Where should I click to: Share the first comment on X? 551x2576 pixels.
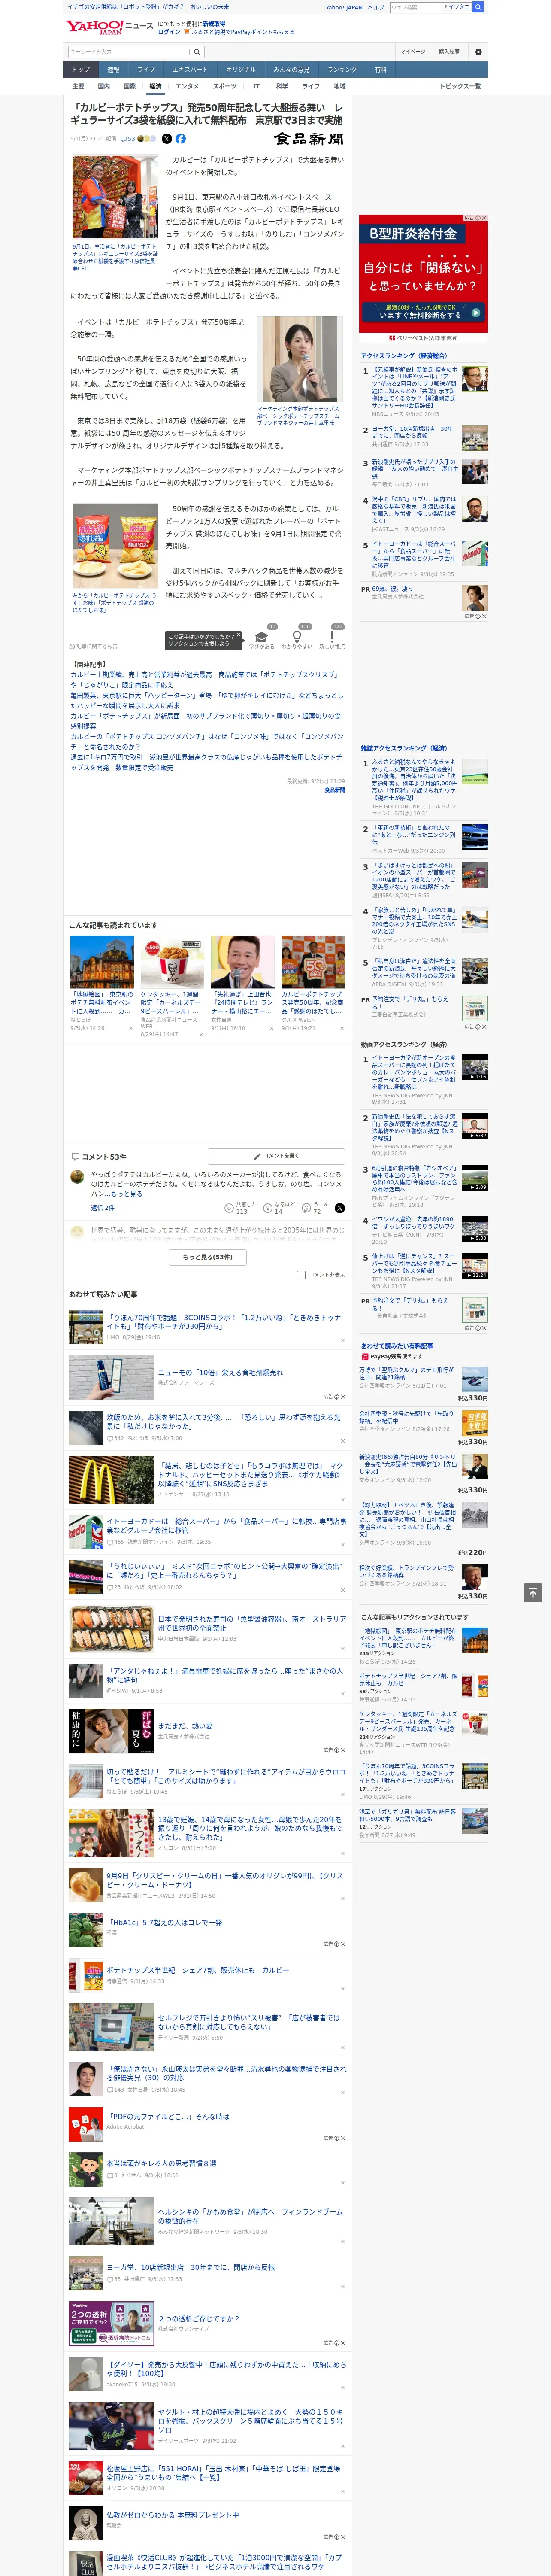(x=339, y=1208)
